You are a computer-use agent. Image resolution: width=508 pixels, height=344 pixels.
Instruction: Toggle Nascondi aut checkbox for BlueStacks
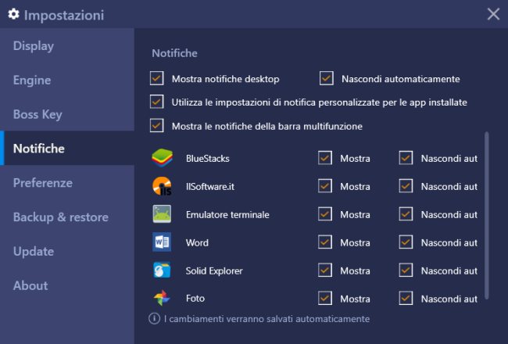(406, 158)
